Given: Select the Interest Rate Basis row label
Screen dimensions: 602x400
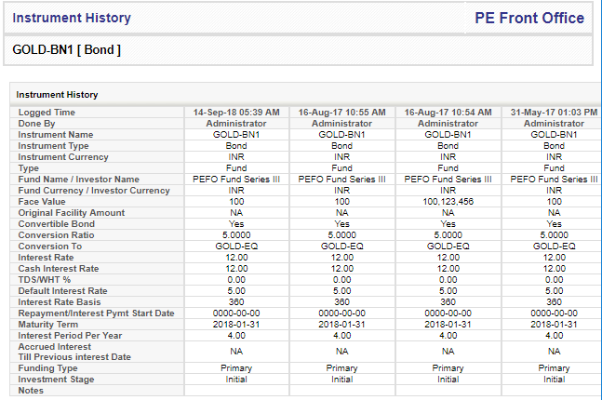Looking at the screenshot, I should (60, 302).
